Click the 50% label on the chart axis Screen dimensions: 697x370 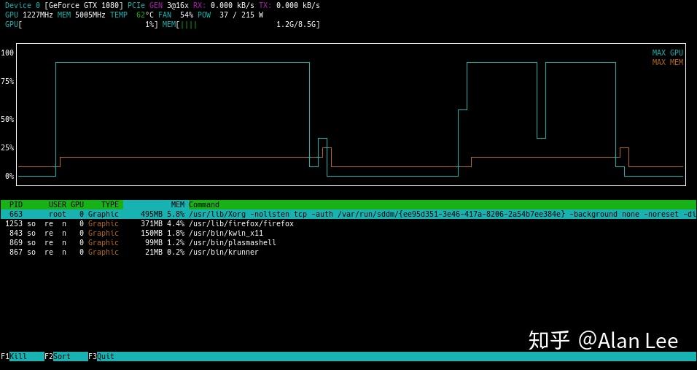click(7, 119)
